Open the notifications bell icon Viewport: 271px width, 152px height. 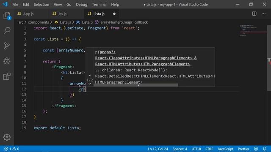tap(265, 149)
